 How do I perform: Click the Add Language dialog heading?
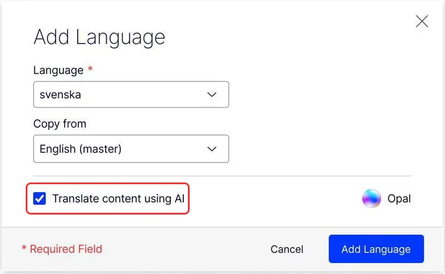99,37
